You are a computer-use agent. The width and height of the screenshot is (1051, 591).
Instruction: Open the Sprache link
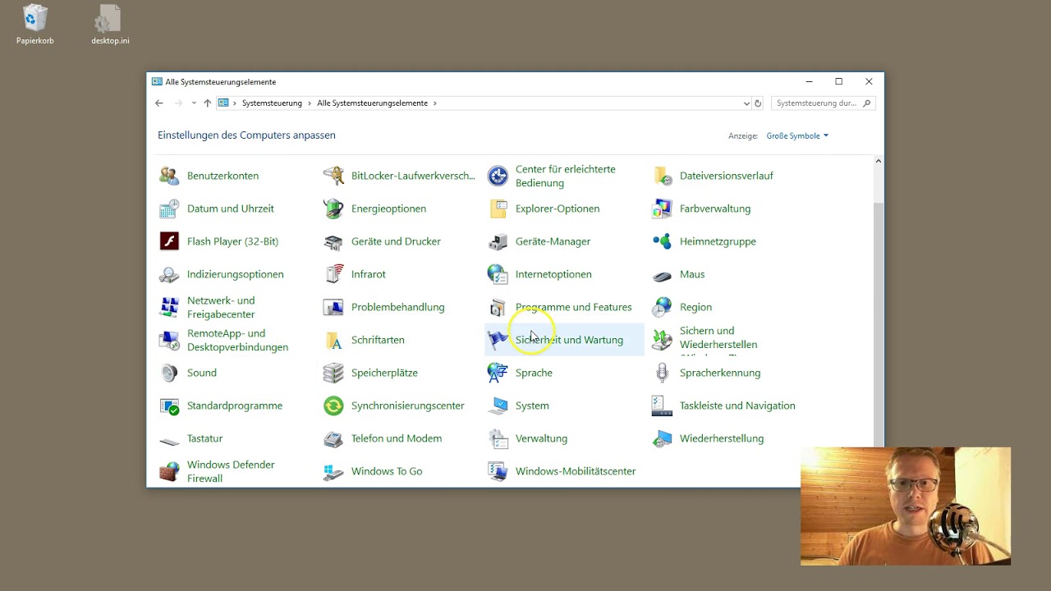534,373
